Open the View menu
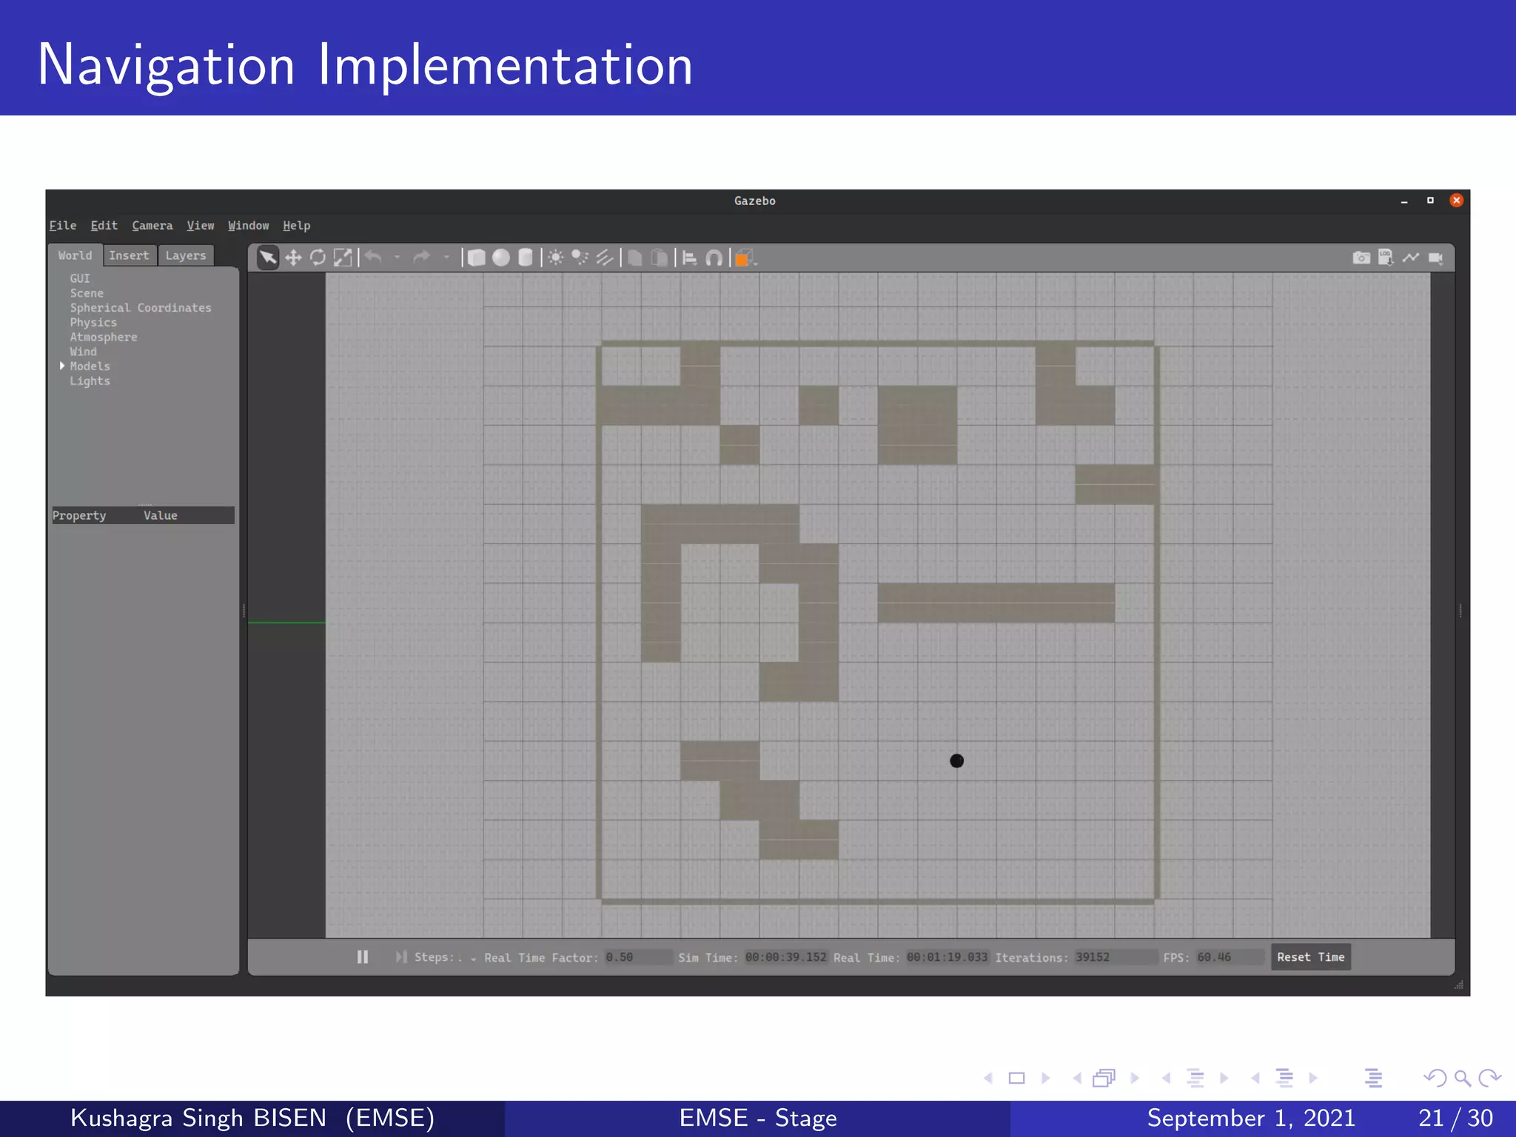 click(201, 226)
